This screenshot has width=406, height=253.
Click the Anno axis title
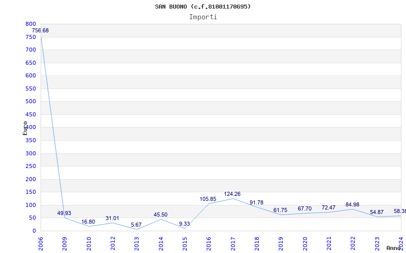click(x=395, y=248)
